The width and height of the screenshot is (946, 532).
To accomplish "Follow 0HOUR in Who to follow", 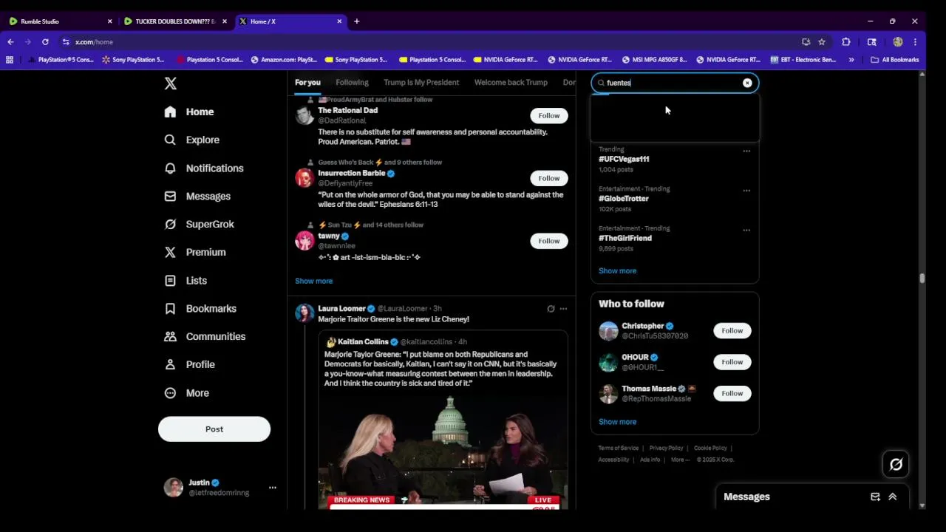I will 732,362.
